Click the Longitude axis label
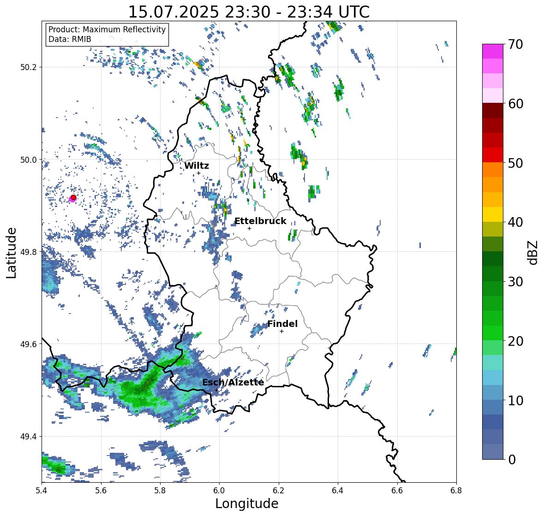This screenshot has height=515, width=544. (247, 503)
